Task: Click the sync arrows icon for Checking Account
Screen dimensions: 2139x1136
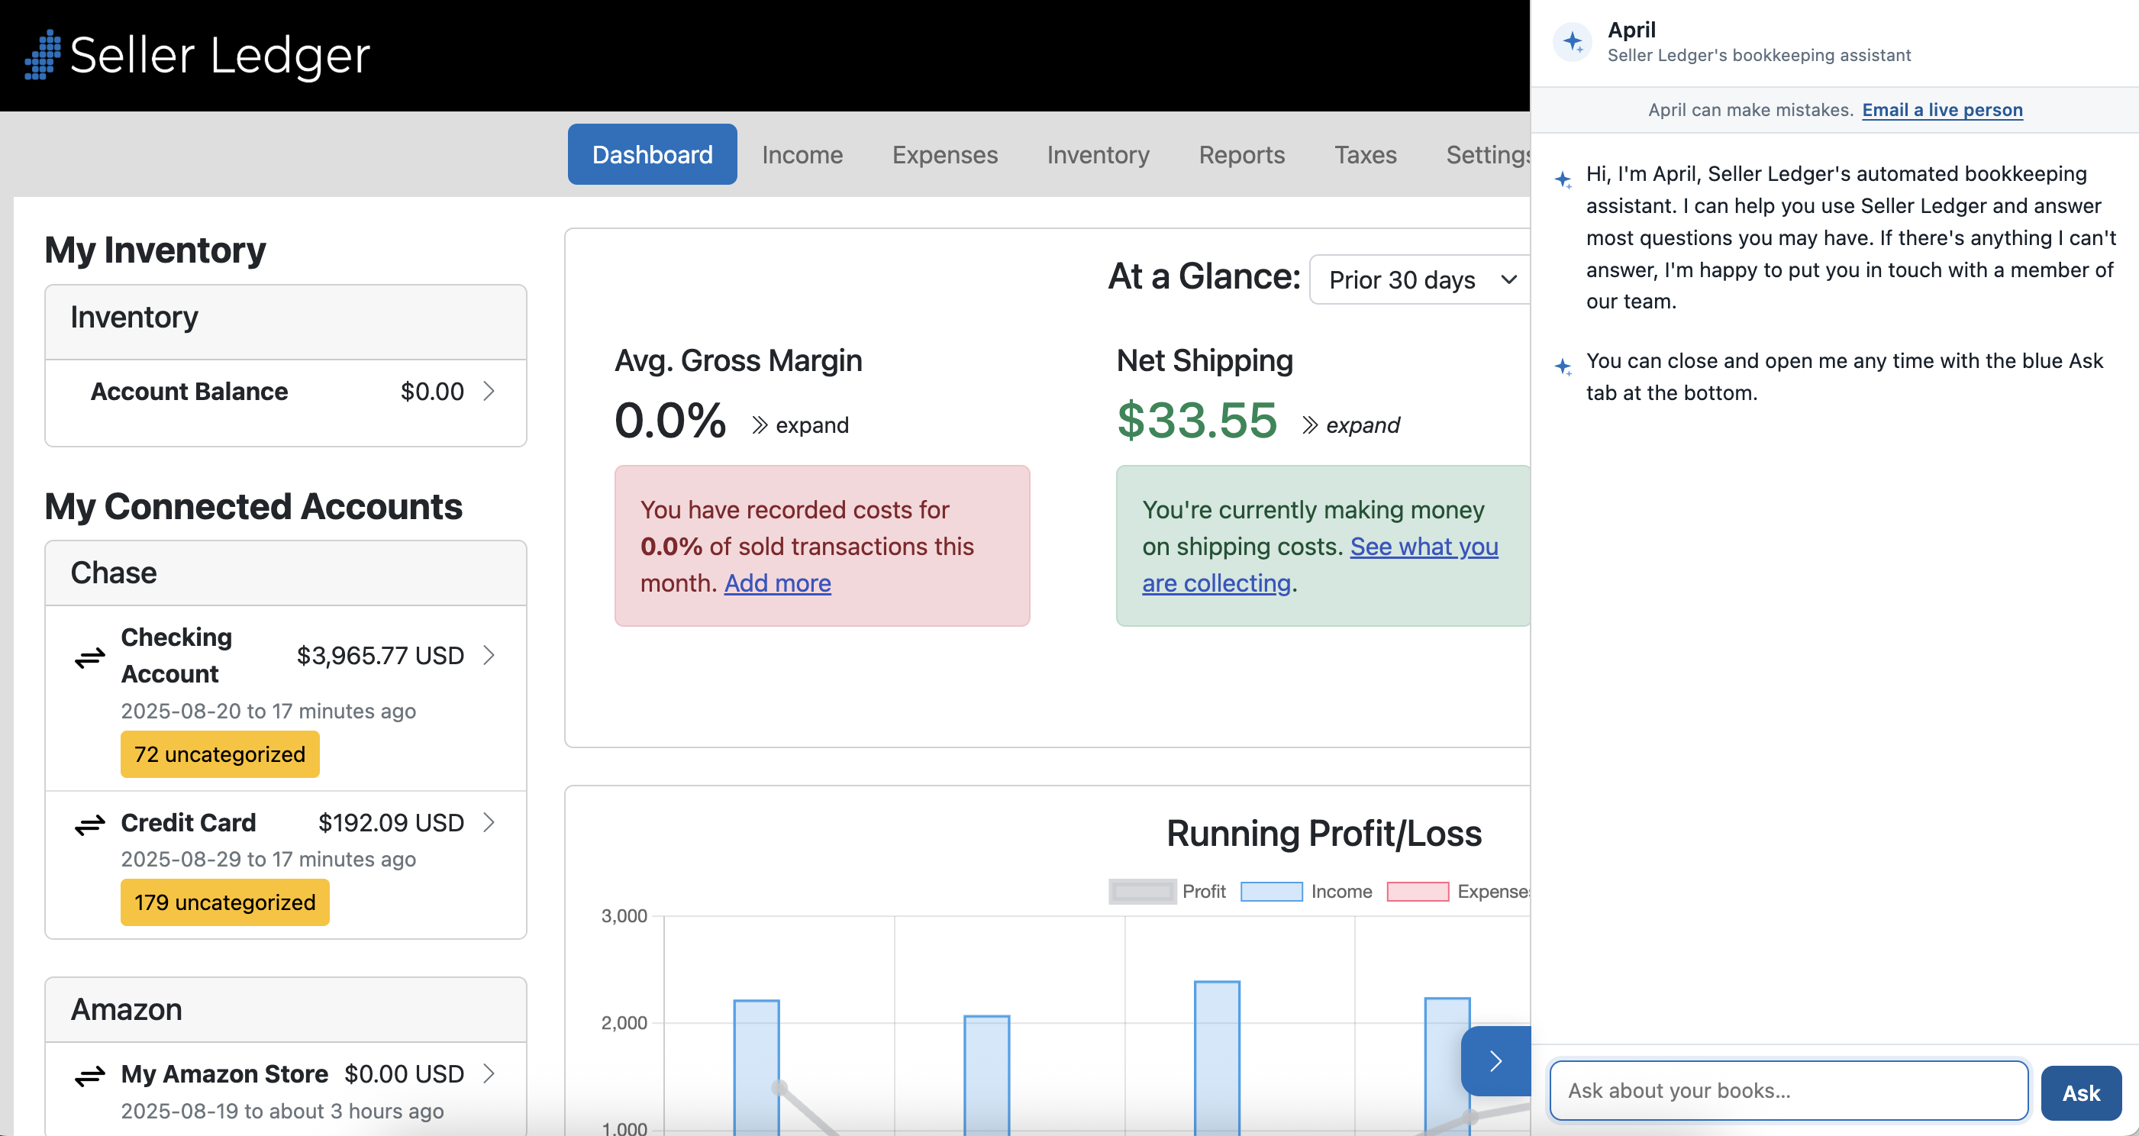Action: [x=89, y=657]
